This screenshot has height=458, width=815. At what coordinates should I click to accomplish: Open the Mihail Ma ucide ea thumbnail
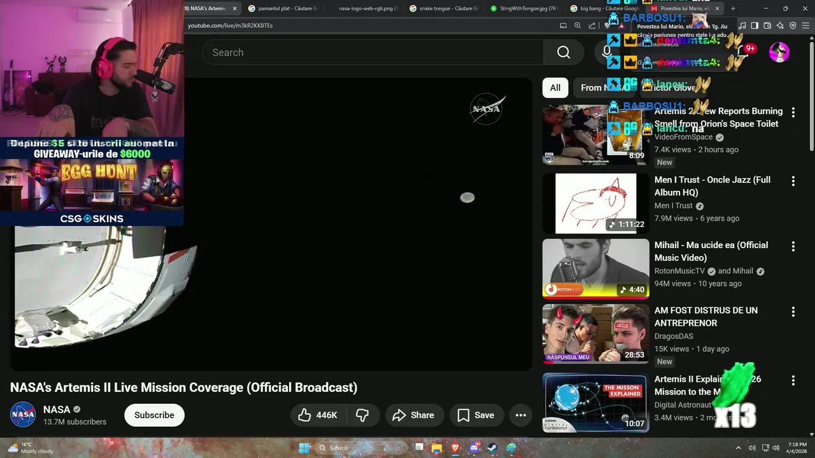point(595,268)
